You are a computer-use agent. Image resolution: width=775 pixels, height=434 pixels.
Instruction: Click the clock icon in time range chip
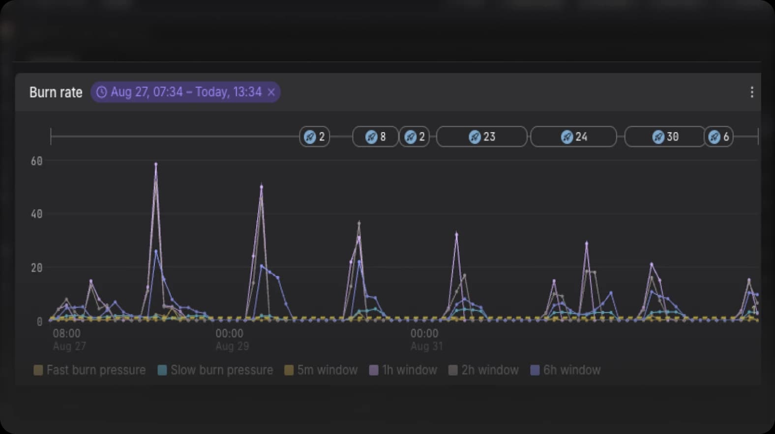click(101, 92)
